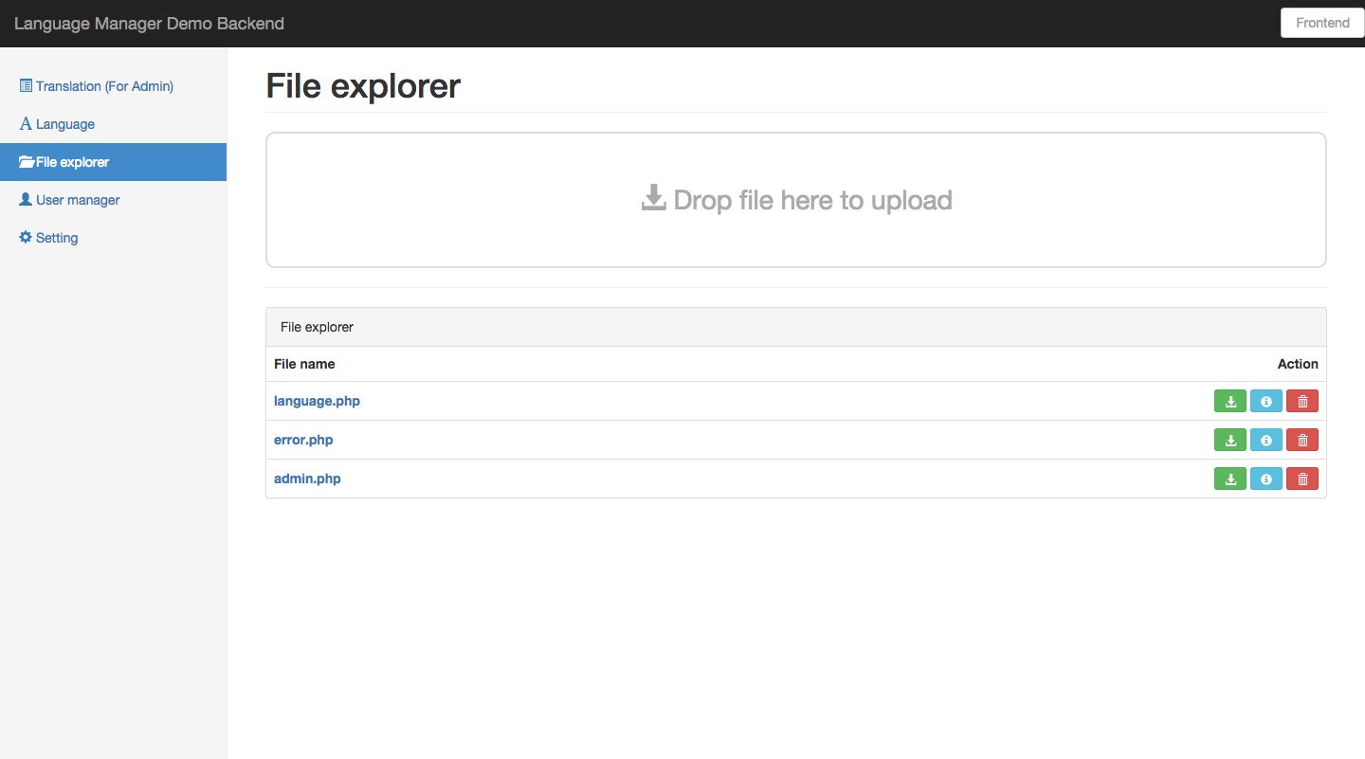Screen dimensions: 1365x759
Task: Click the drop file upload area
Action: 795,200
